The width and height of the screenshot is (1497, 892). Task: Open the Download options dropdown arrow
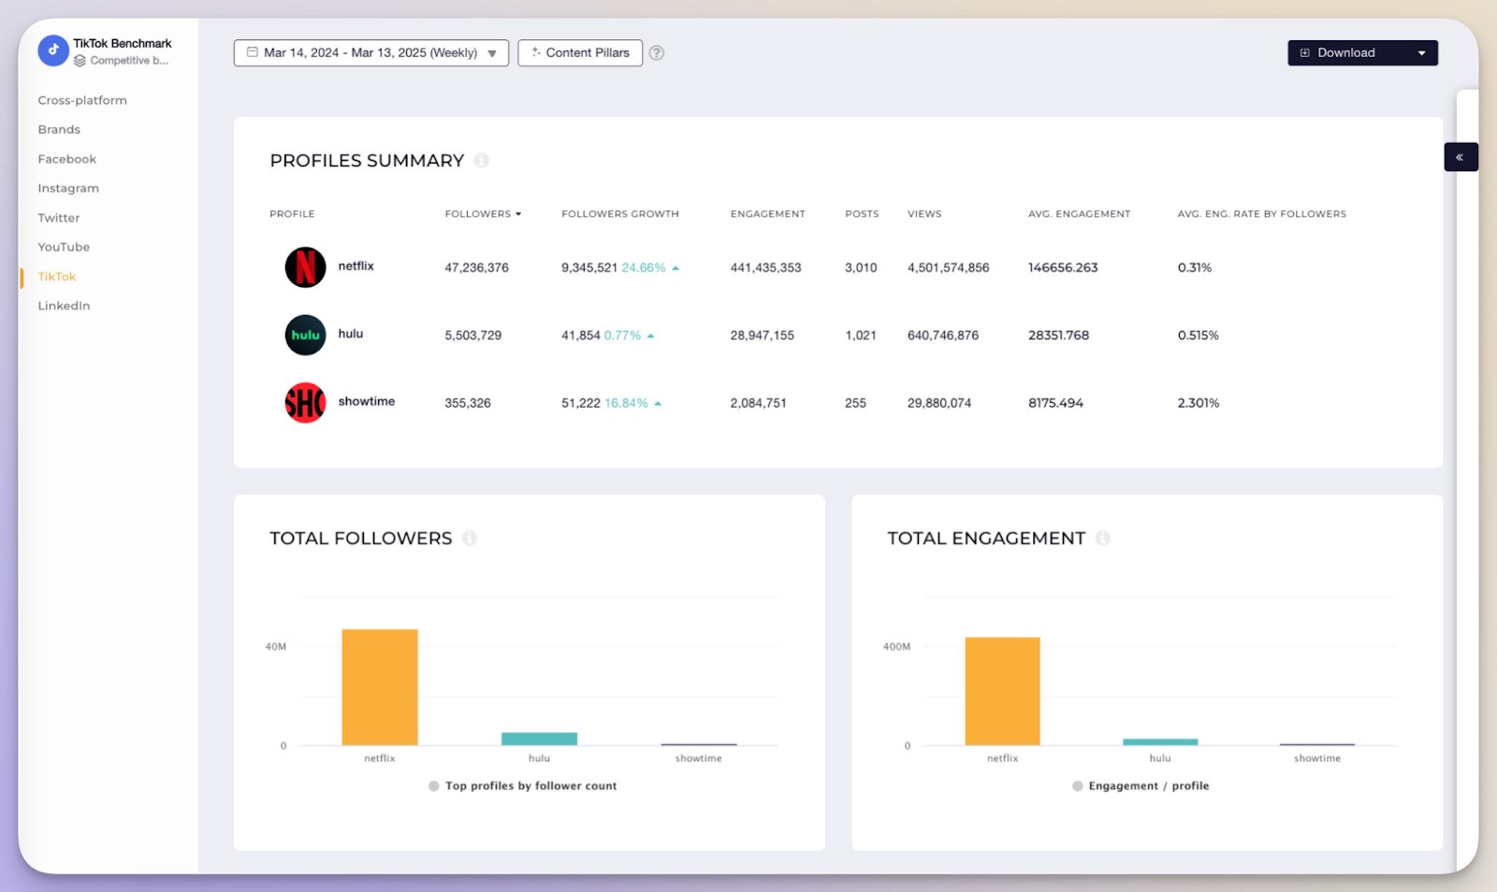1423,52
